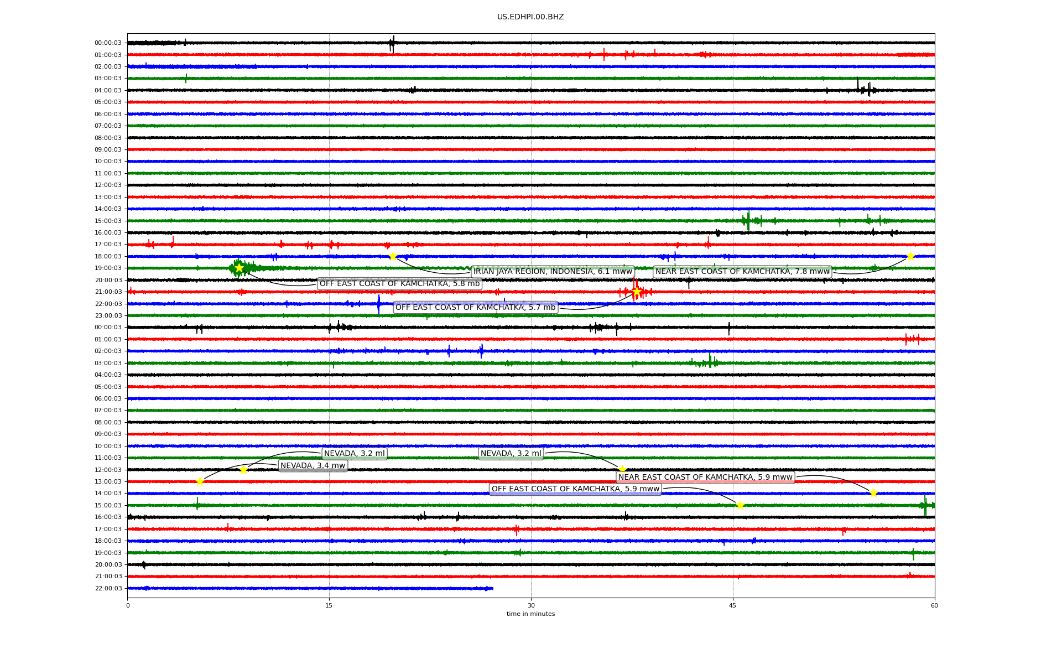Click the 'time in minutes' axis label
Viewport: 1062px width, 664px height.
[x=530, y=614]
